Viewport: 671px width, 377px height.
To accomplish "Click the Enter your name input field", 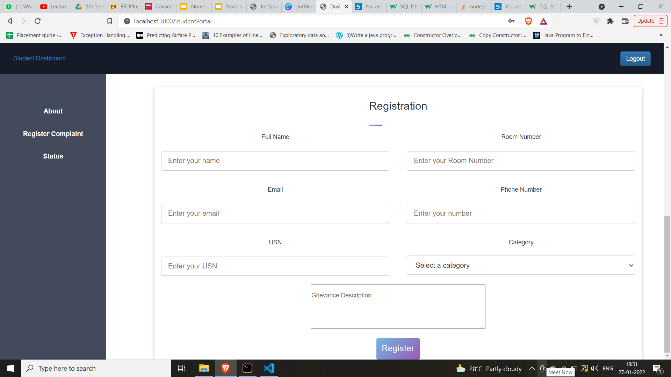I will tap(275, 161).
